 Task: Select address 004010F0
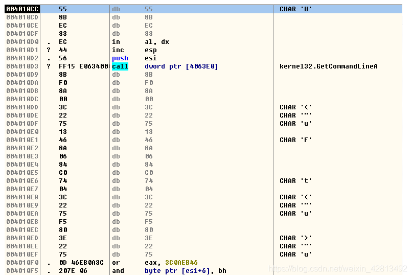click(x=22, y=263)
